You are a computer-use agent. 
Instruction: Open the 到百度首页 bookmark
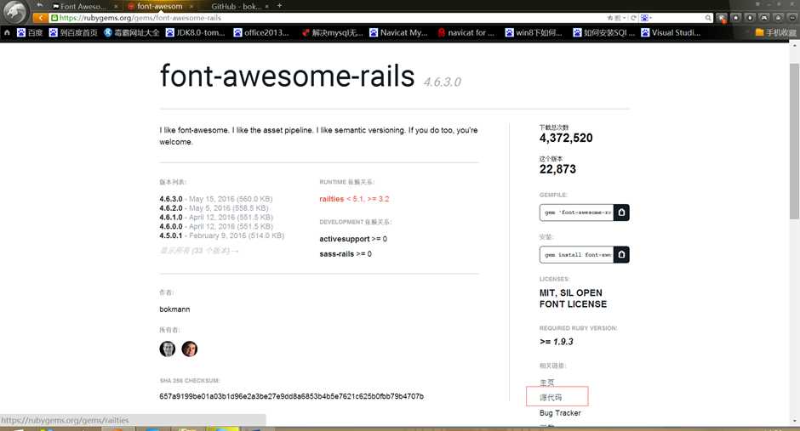[x=73, y=32]
